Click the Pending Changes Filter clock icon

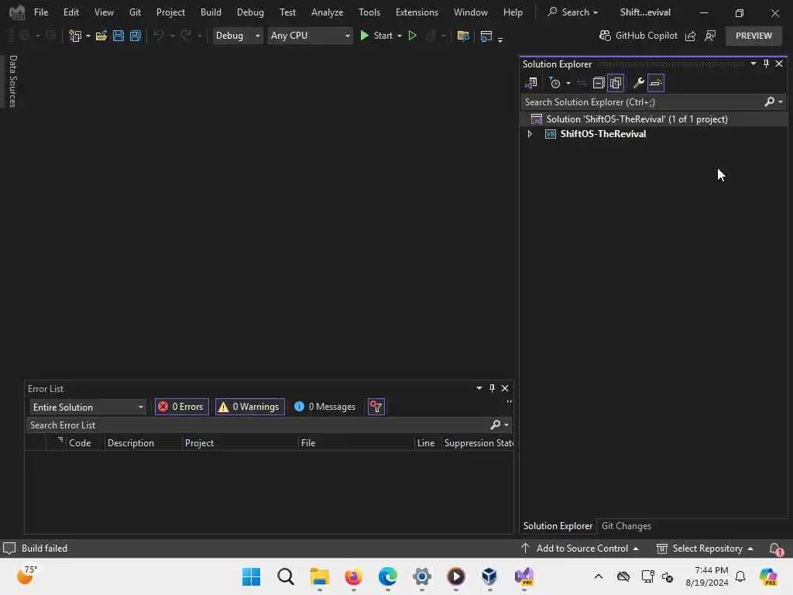[554, 83]
